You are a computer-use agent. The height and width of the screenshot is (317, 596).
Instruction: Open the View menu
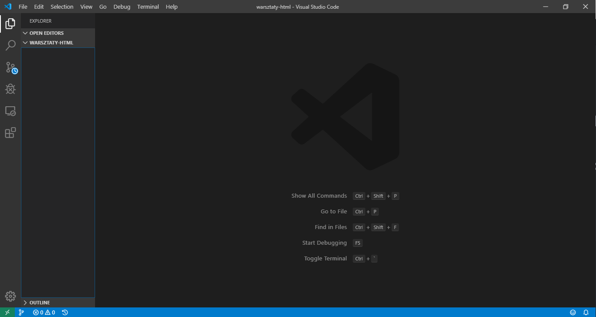(x=86, y=7)
